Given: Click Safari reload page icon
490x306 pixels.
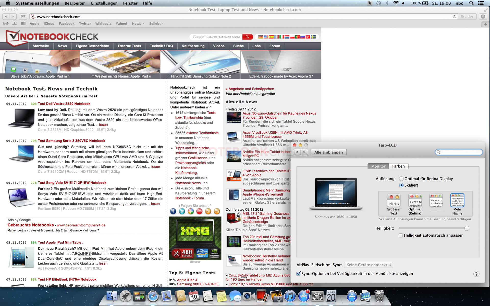Looking at the screenshot, I should pos(454,17).
